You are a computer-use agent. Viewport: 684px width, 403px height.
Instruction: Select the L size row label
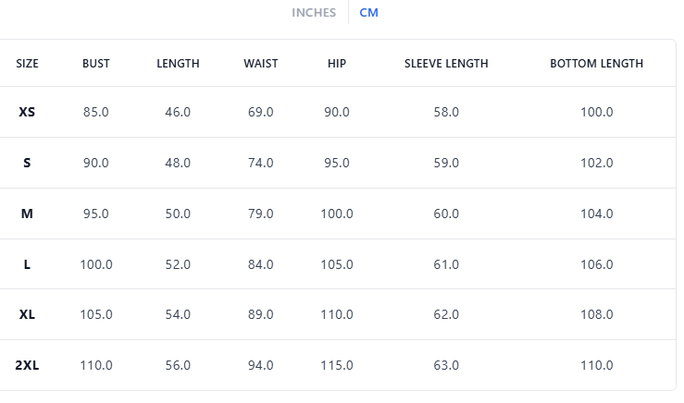click(28, 264)
